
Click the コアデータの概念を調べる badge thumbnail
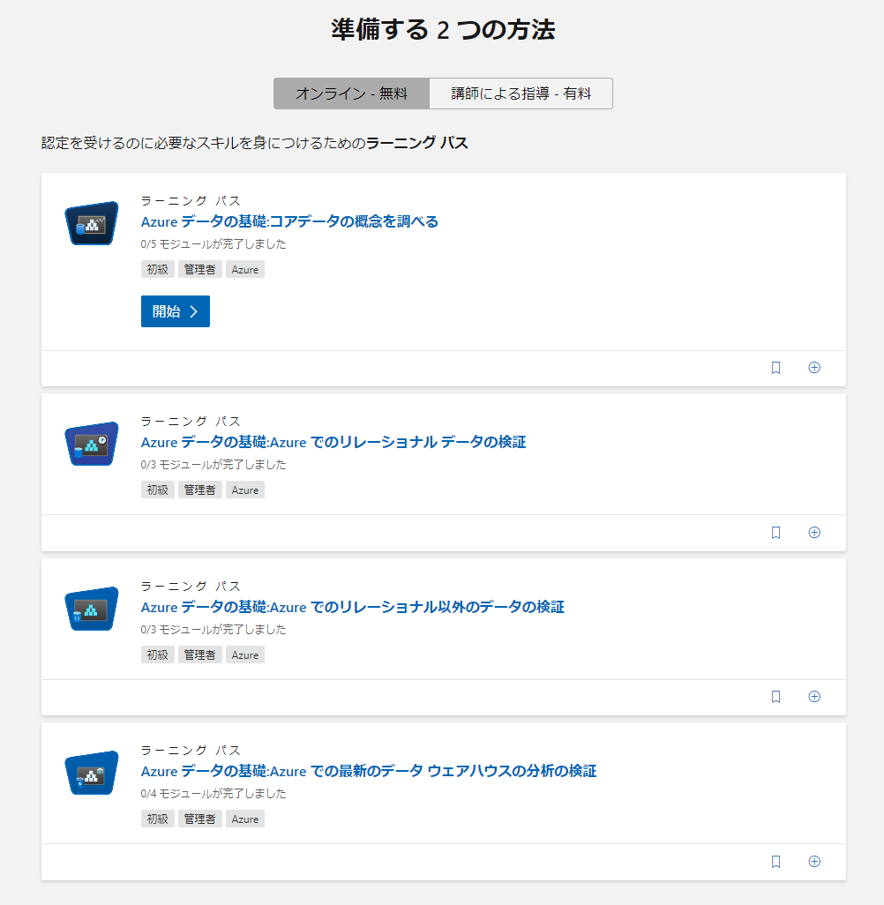coord(92,223)
